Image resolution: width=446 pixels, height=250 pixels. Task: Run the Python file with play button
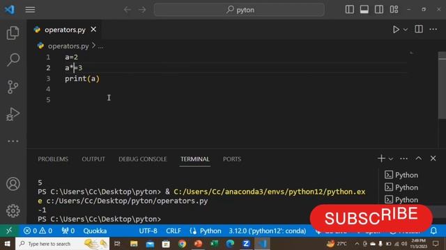tap(396, 29)
